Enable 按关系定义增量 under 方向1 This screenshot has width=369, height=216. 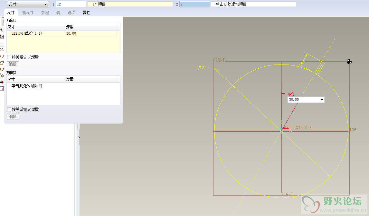(x=9, y=57)
